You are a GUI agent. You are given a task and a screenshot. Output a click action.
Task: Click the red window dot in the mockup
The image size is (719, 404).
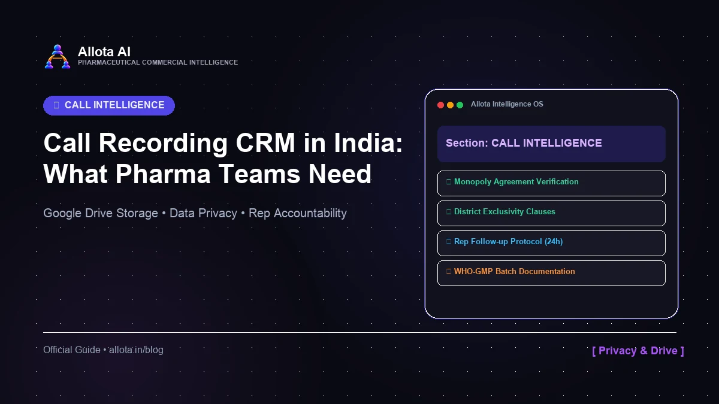click(440, 105)
